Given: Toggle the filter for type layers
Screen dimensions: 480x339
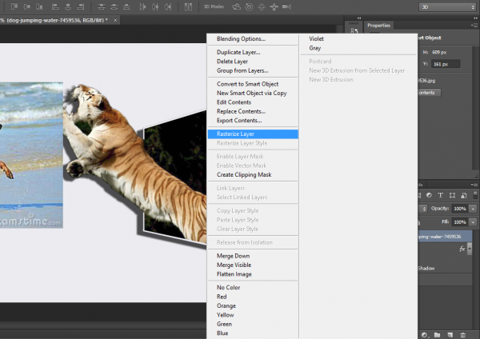Looking at the screenshot, I should click(441, 194).
